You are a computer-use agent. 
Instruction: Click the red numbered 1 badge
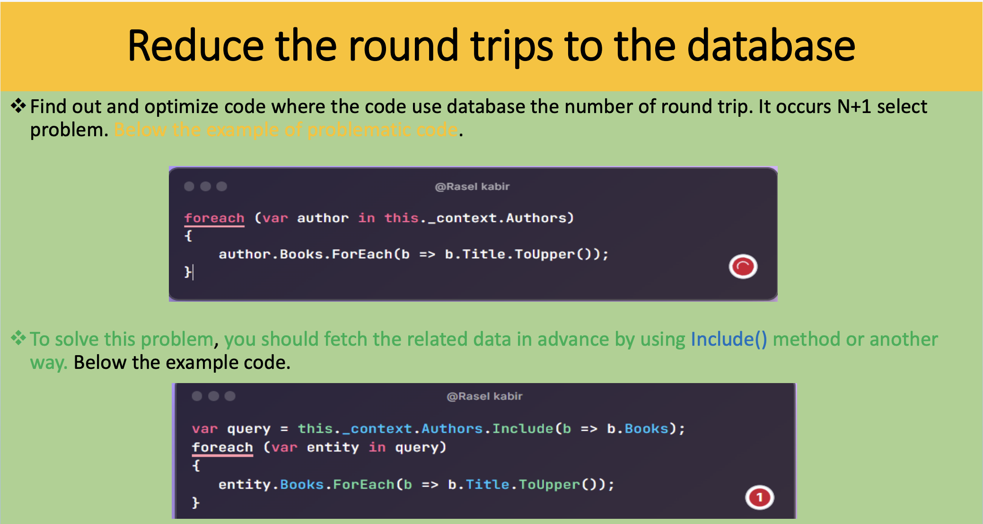point(759,497)
